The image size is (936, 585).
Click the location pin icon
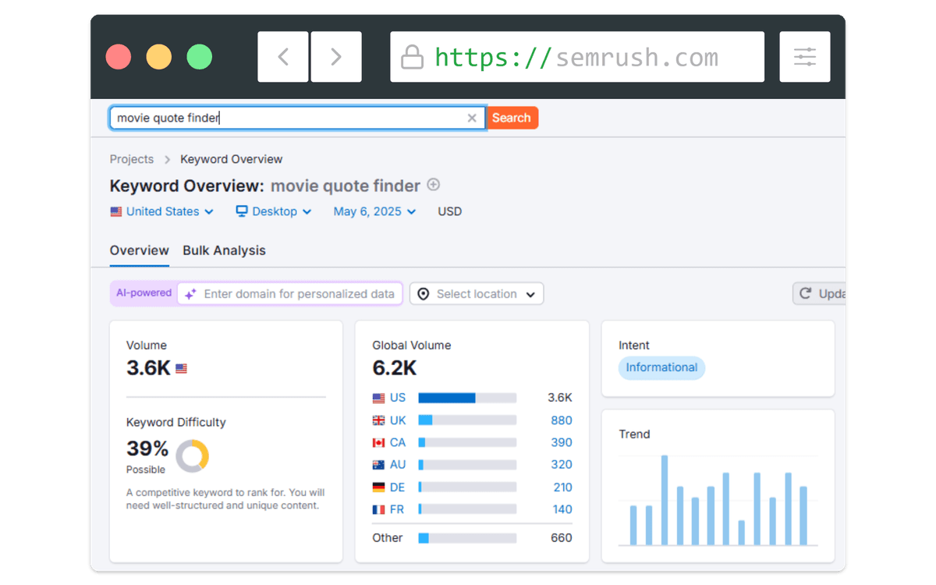[x=424, y=294]
